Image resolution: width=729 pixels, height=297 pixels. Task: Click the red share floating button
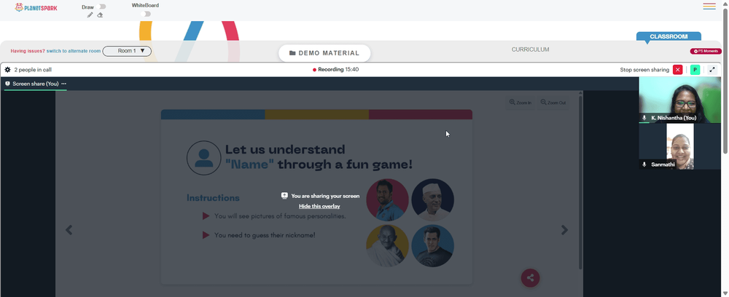pos(530,278)
